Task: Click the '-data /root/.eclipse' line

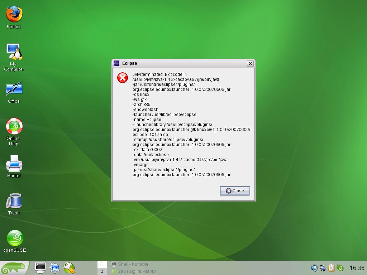Action: (x=151, y=155)
